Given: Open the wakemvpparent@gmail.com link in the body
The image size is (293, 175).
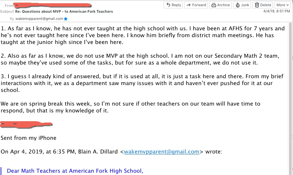Looking at the screenshot, I should 161,152.
